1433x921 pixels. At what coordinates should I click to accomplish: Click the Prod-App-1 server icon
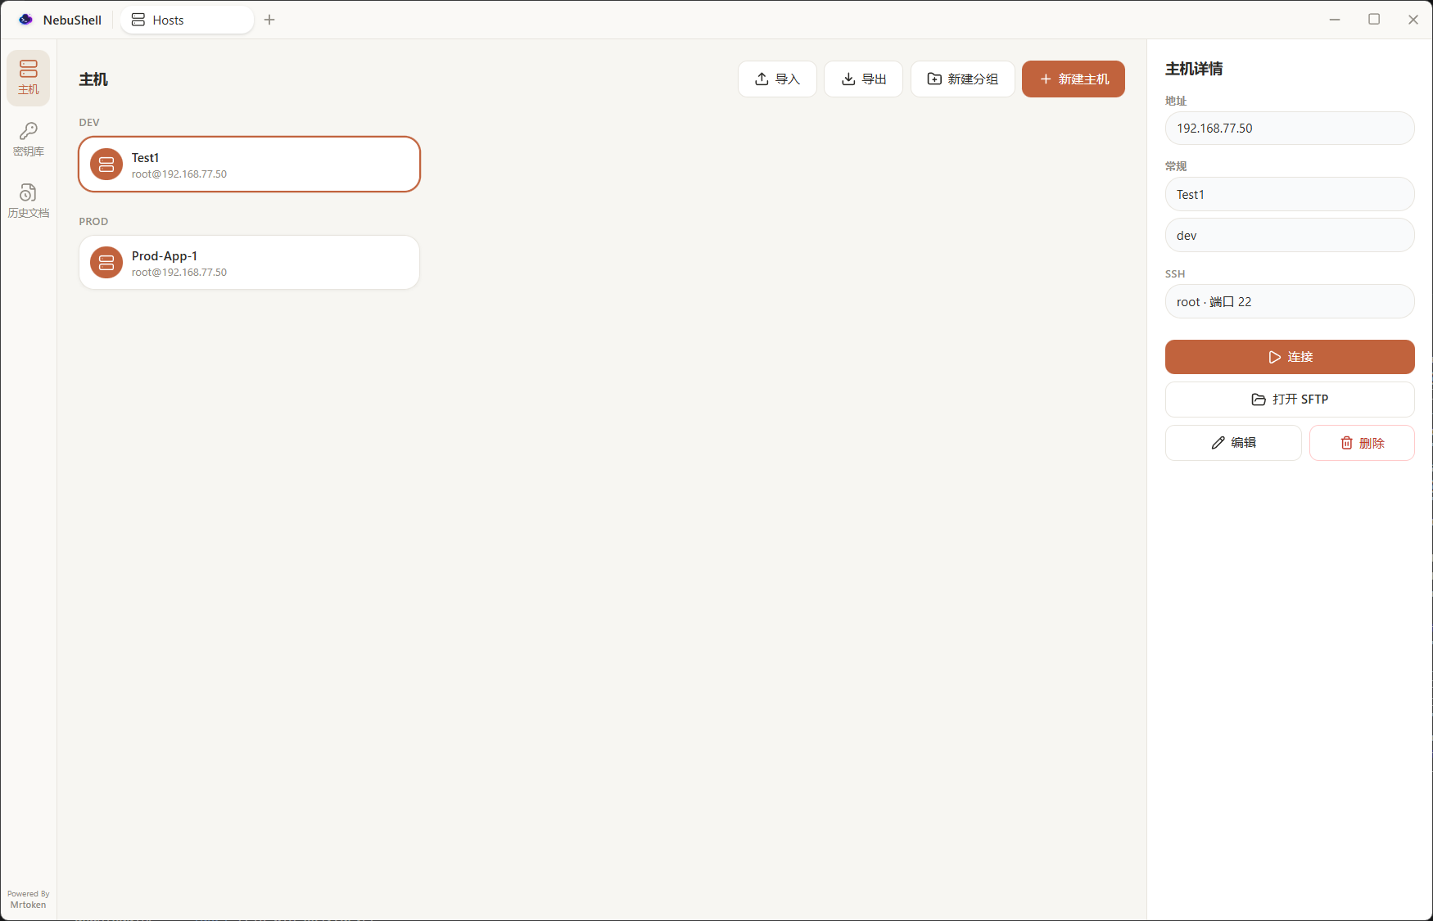click(106, 263)
